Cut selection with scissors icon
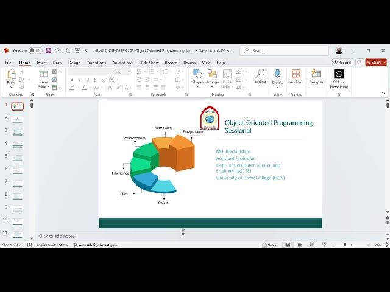The width and height of the screenshot is (390, 292). coord(22,72)
